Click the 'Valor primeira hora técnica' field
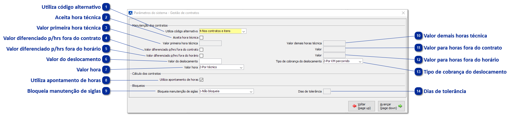This screenshot has height=116, width=511. point(210,43)
